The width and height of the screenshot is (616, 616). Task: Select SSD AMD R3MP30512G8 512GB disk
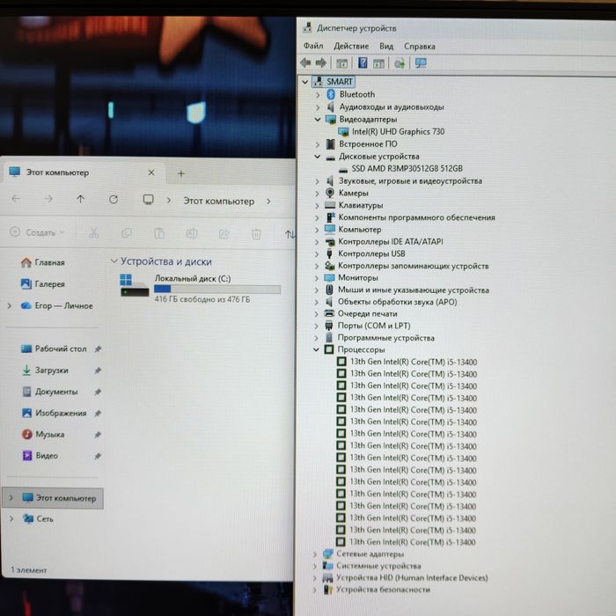coord(407,169)
